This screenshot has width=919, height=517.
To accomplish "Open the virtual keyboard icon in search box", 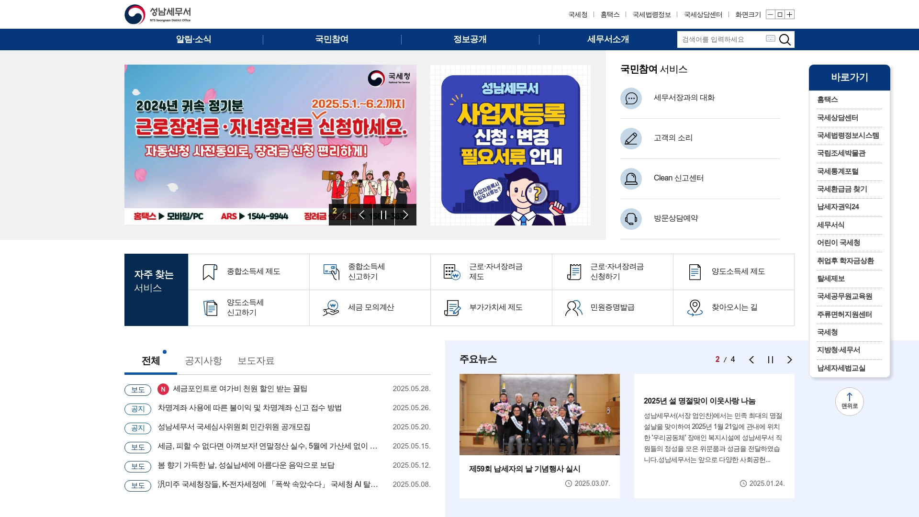I will point(770,38).
